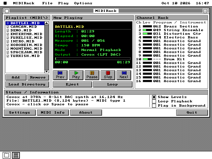Click channel 4 Electric Bass instrument
Screen dimensions: 212x159
181,37
